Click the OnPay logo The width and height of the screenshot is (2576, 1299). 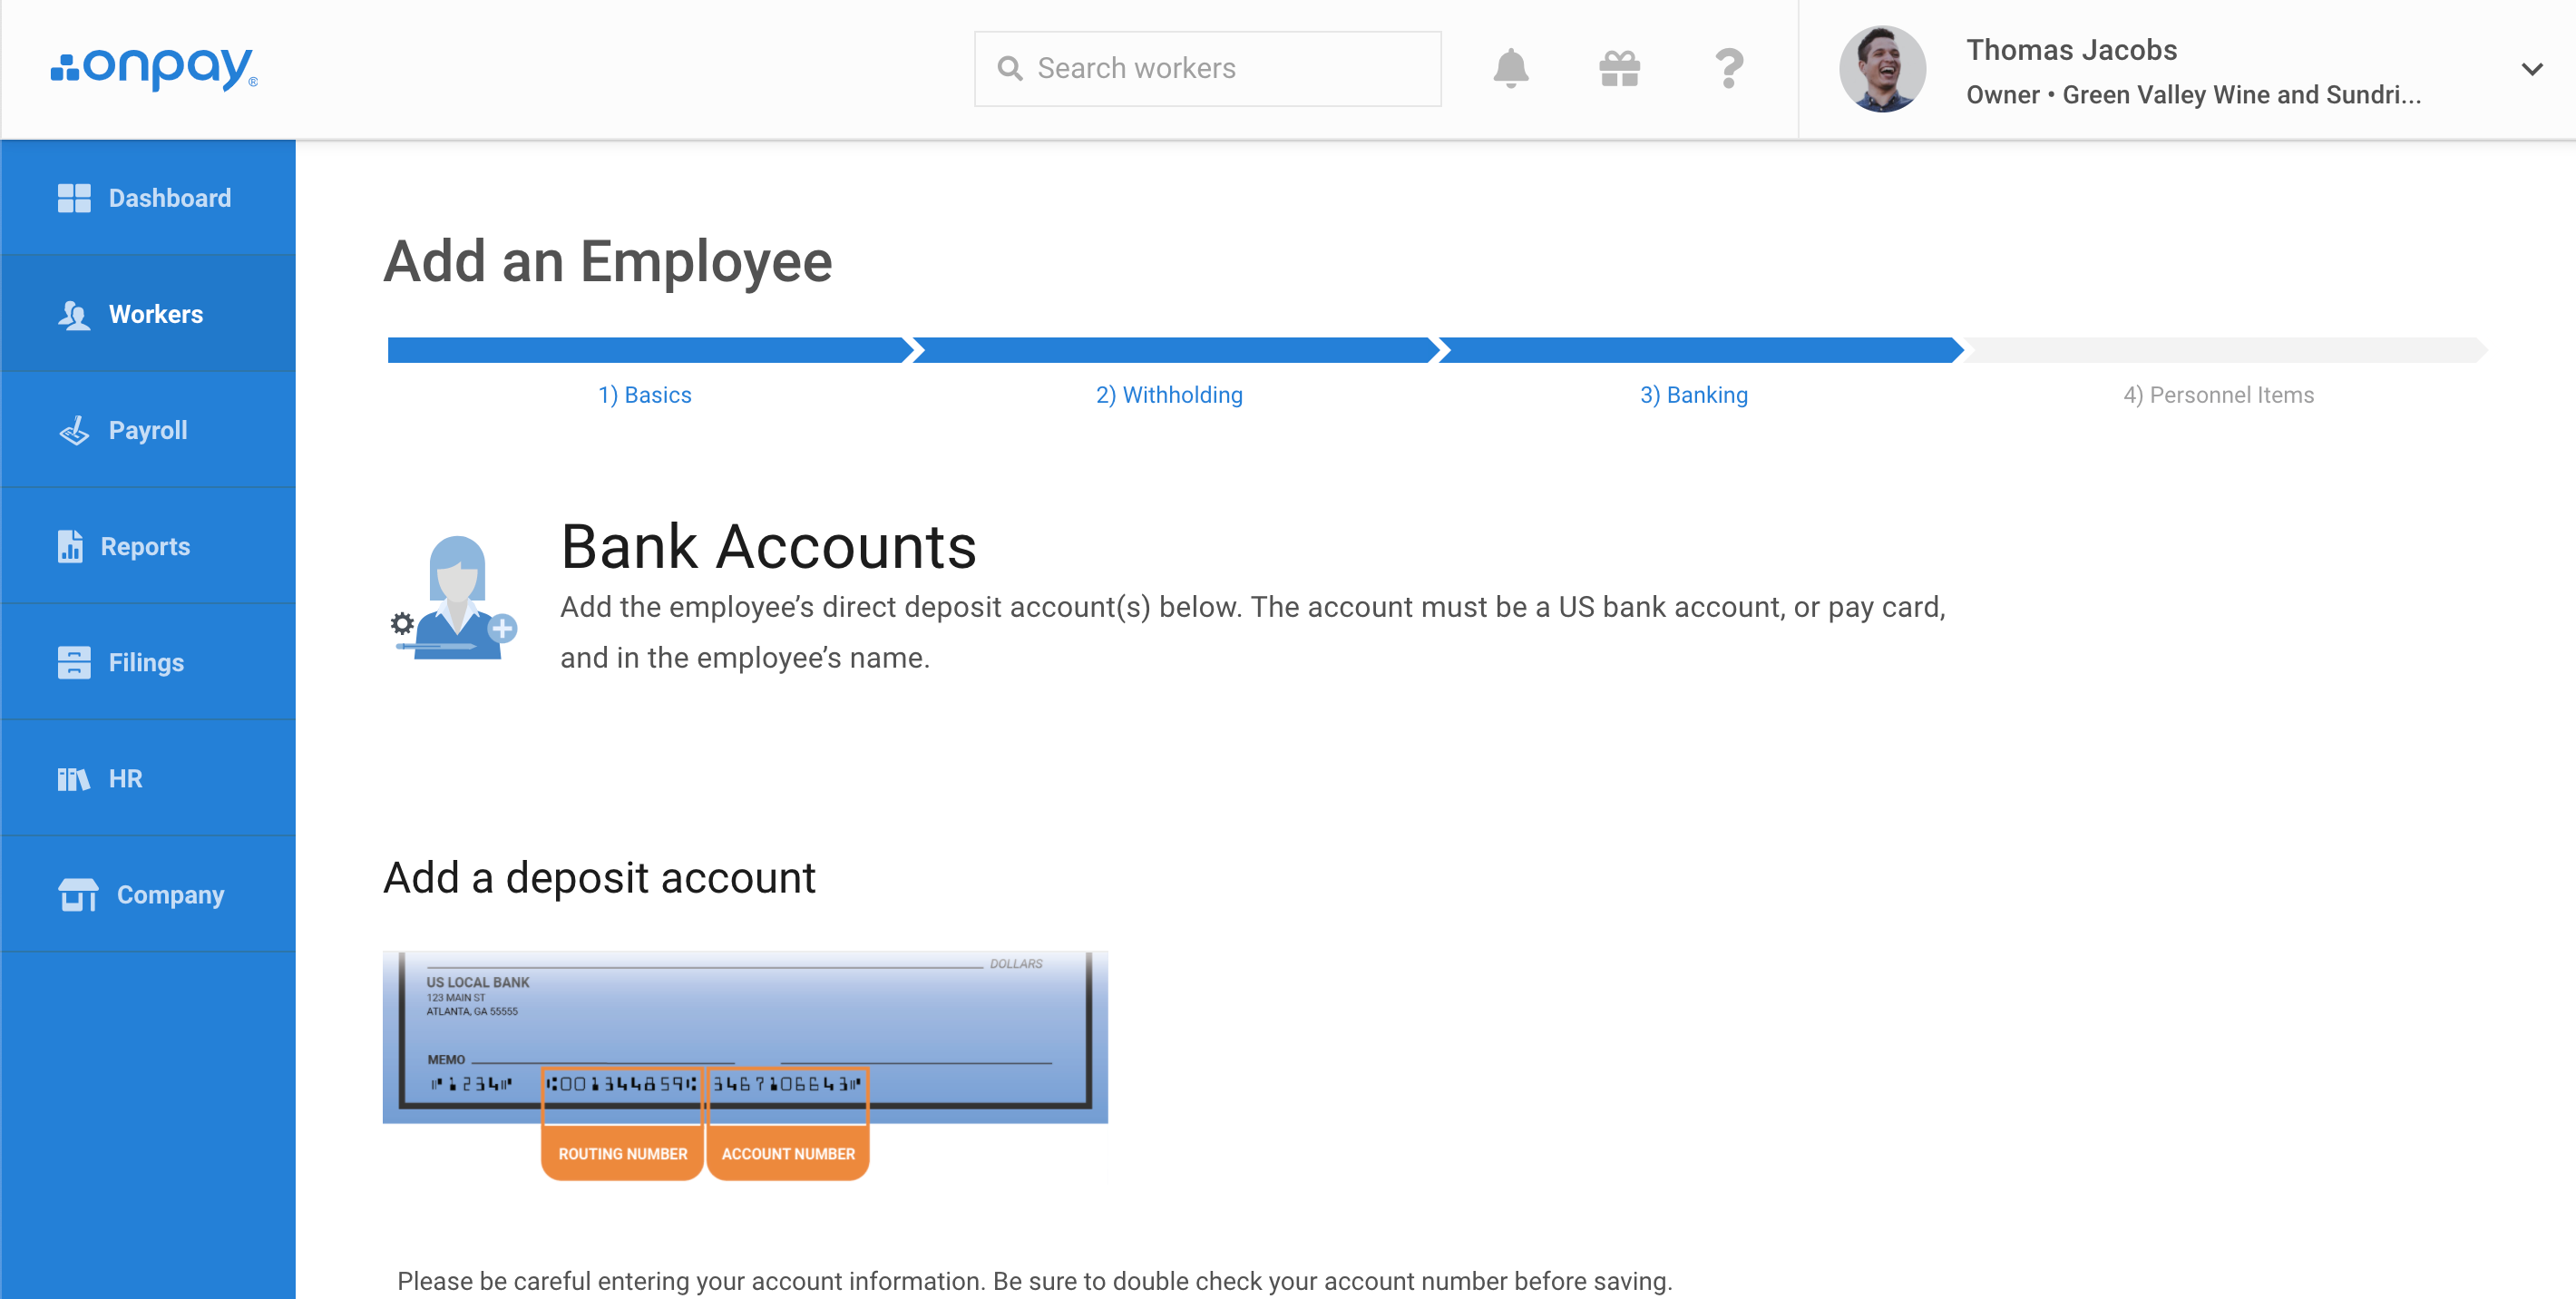(x=155, y=69)
